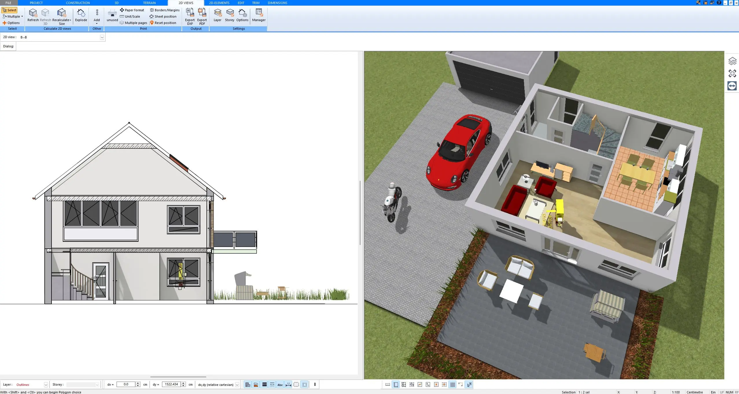This screenshot has width=739, height=394.
Task: Switch to the 2D-ELEMENTS tab
Action: click(x=219, y=3)
